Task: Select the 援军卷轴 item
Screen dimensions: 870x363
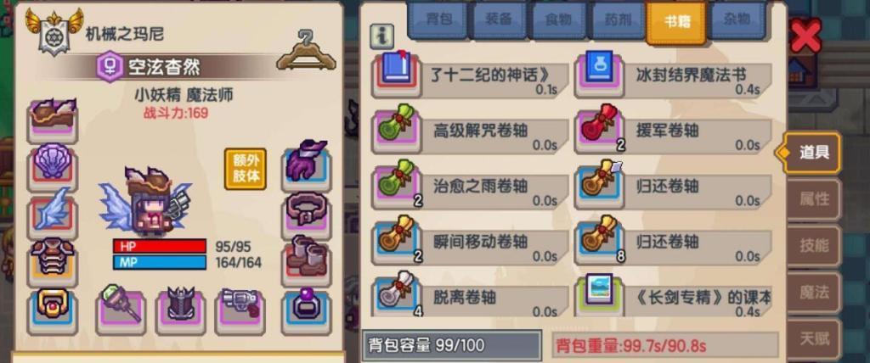Action: 673,132
